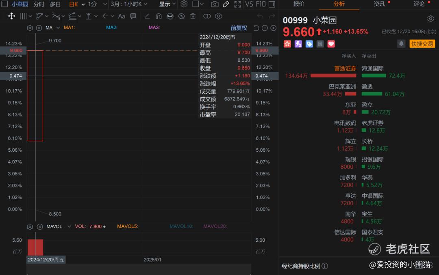Remove the MAVOL indicator
Screen dimensions: 439x275
point(40,227)
